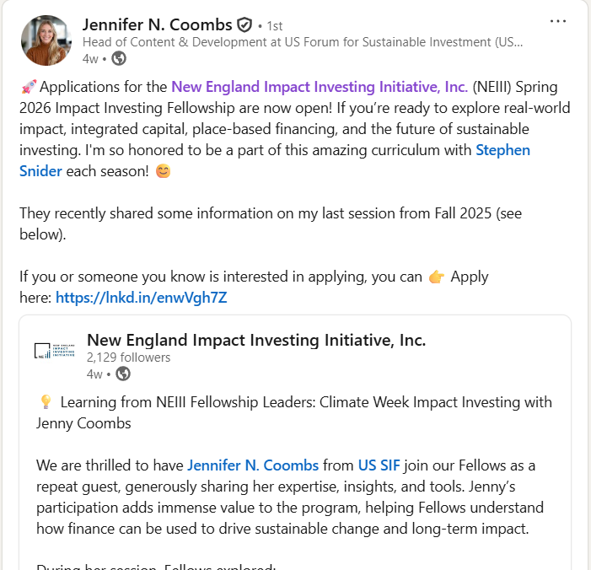Click the NEIII company logo in reshared post
The height and width of the screenshot is (570, 591).
click(55, 351)
